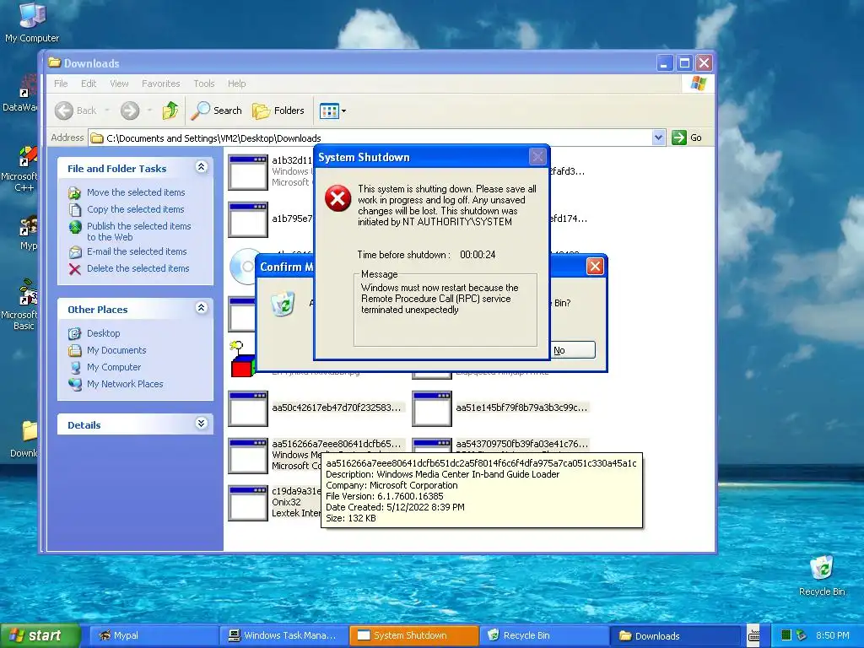
Task: Open the Search toolbar button
Action: point(217,111)
